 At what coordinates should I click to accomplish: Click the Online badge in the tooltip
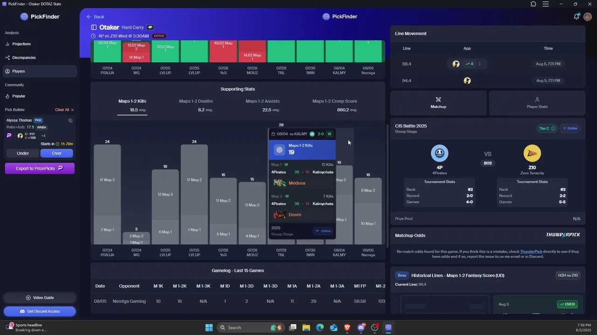click(323, 231)
